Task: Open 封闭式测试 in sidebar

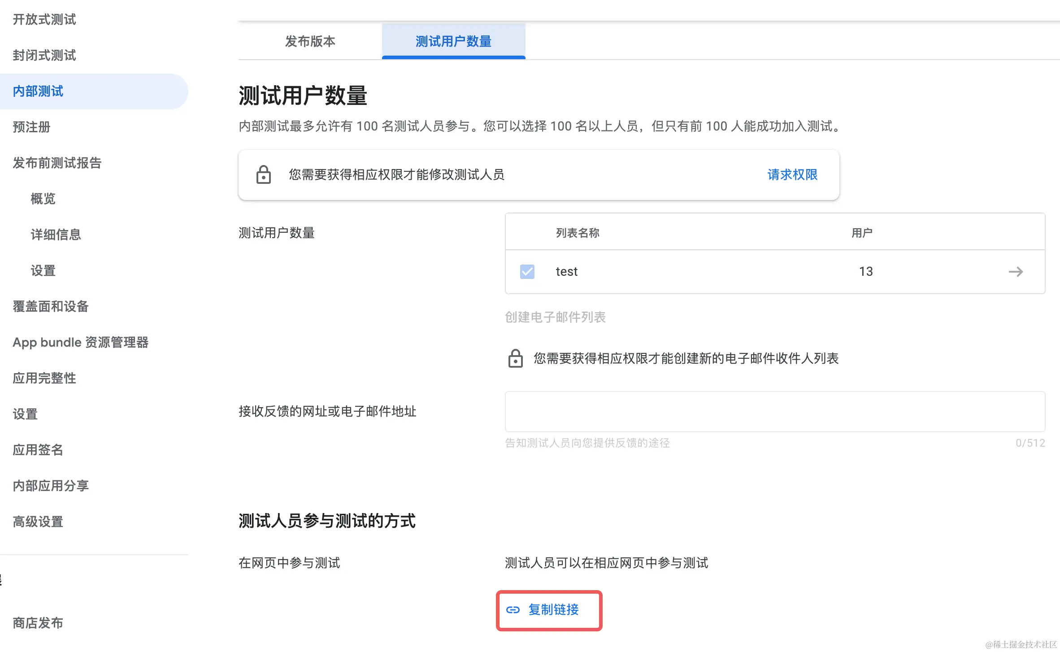Action: click(x=44, y=55)
